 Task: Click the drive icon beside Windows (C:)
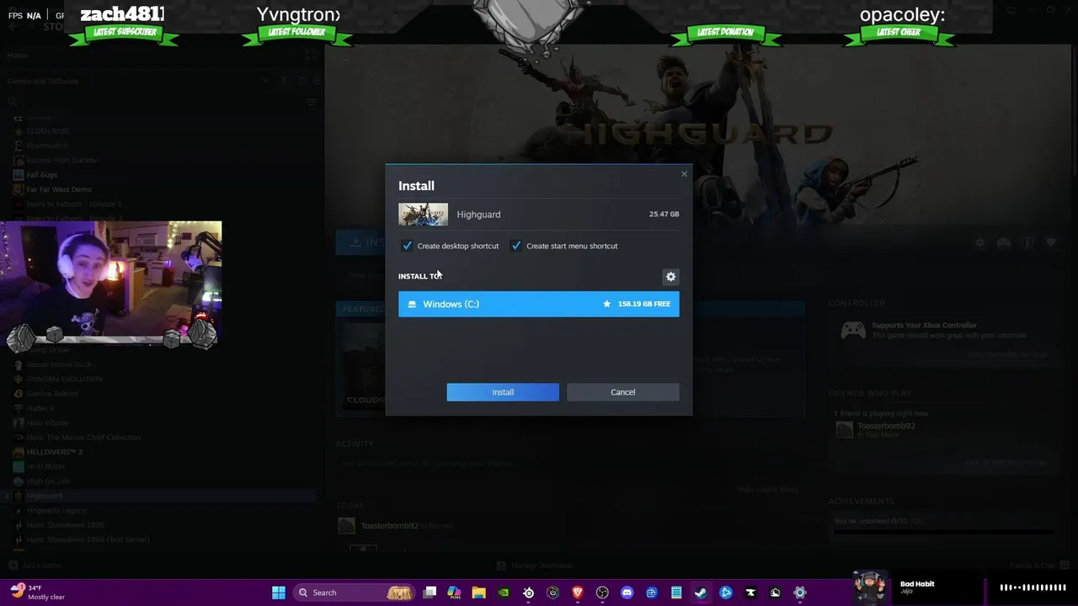(412, 304)
